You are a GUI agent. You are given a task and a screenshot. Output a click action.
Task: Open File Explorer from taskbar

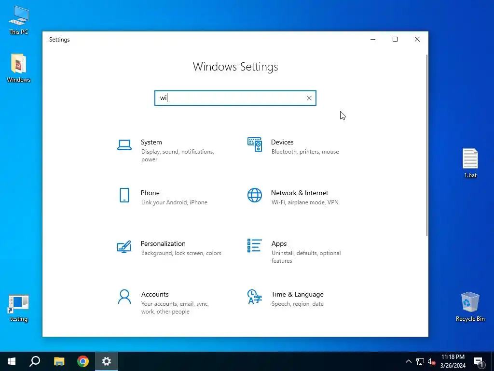click(59, 361)
